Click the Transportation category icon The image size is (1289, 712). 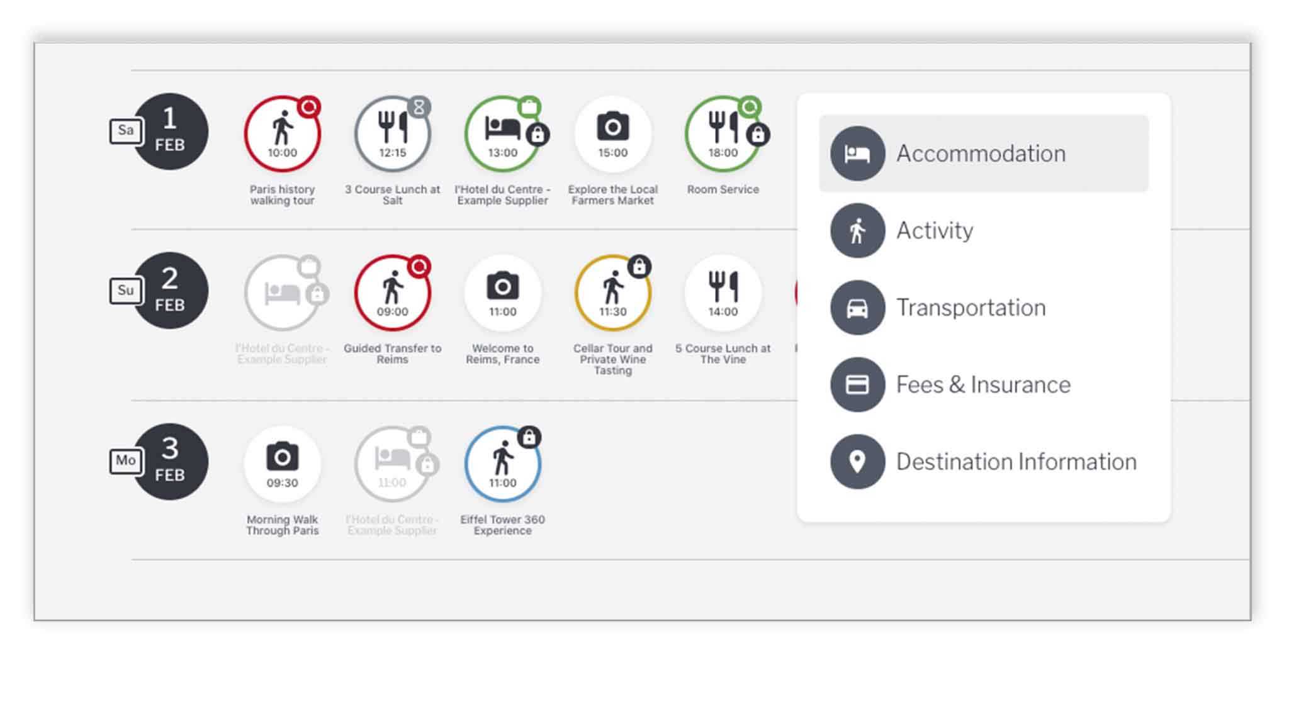click(855, 308)
